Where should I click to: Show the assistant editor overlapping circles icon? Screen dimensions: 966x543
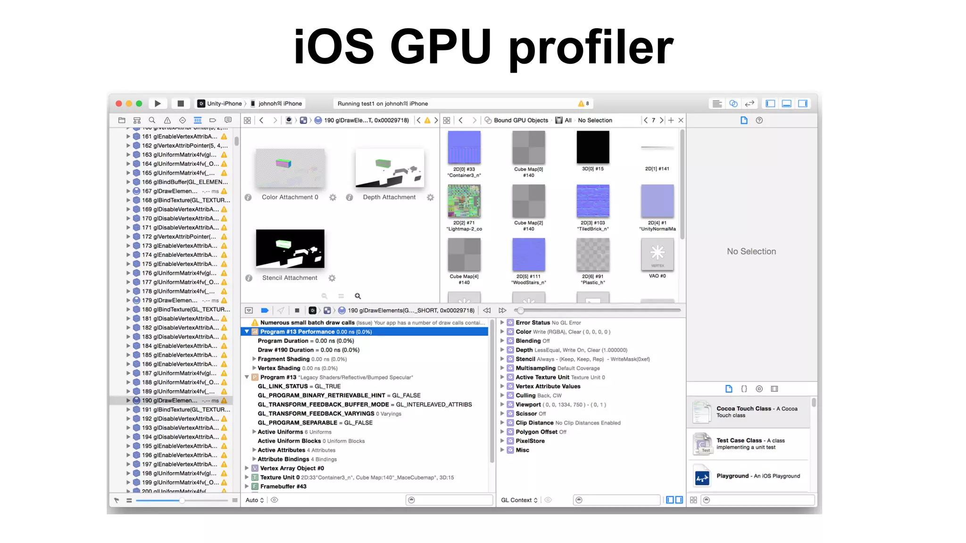[733, 104]
